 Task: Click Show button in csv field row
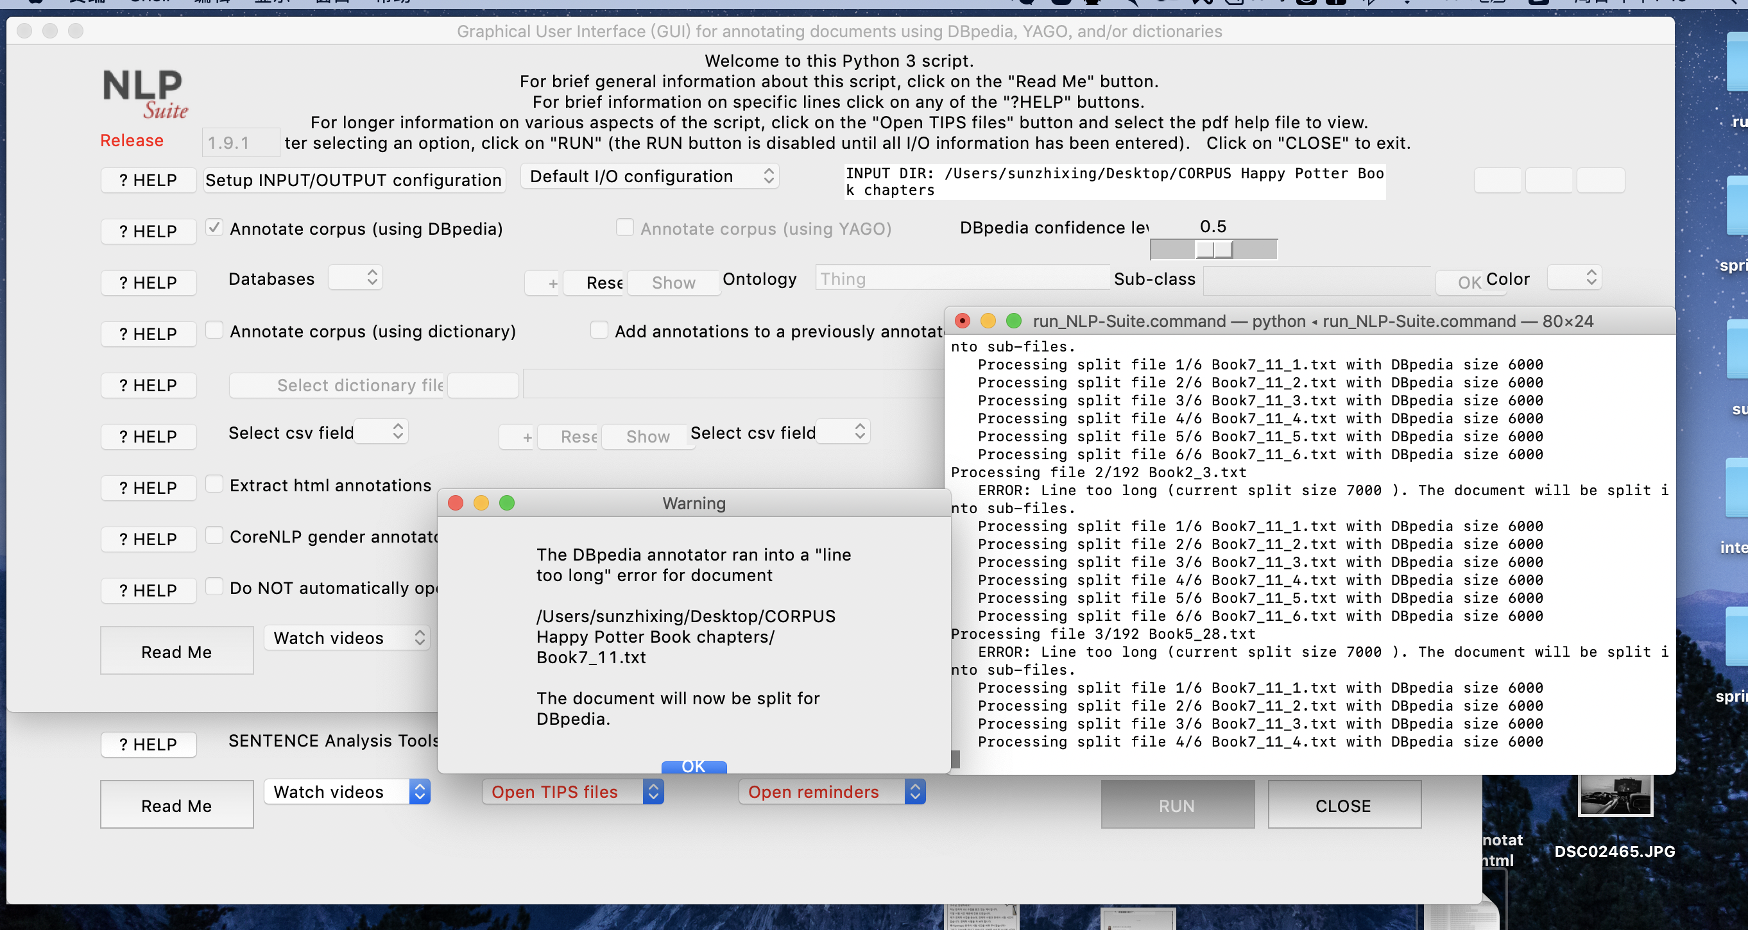(x=647, y=437)
